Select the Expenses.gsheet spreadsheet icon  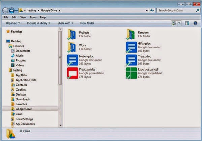pos(131,73)
